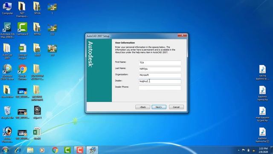Open the SR KA folder
This screenshot has height=154, width=273.
[37, 8]
